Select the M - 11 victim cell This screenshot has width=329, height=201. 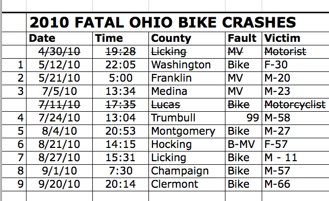coord(296,158)
